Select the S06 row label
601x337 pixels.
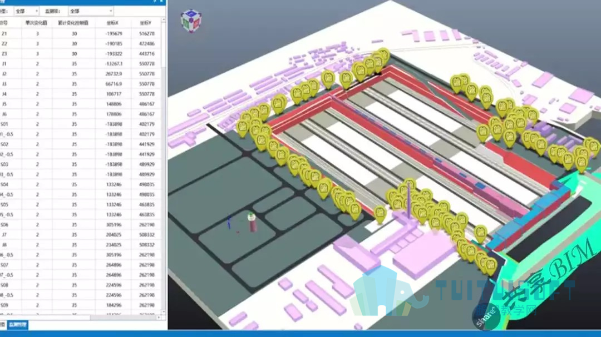(x=4, y=225)
